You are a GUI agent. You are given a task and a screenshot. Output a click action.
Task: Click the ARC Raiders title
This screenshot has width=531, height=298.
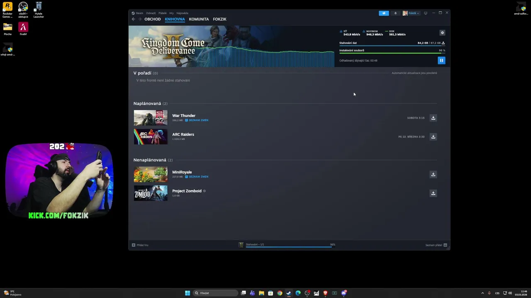pyautogui.click(x=183, y=135)
